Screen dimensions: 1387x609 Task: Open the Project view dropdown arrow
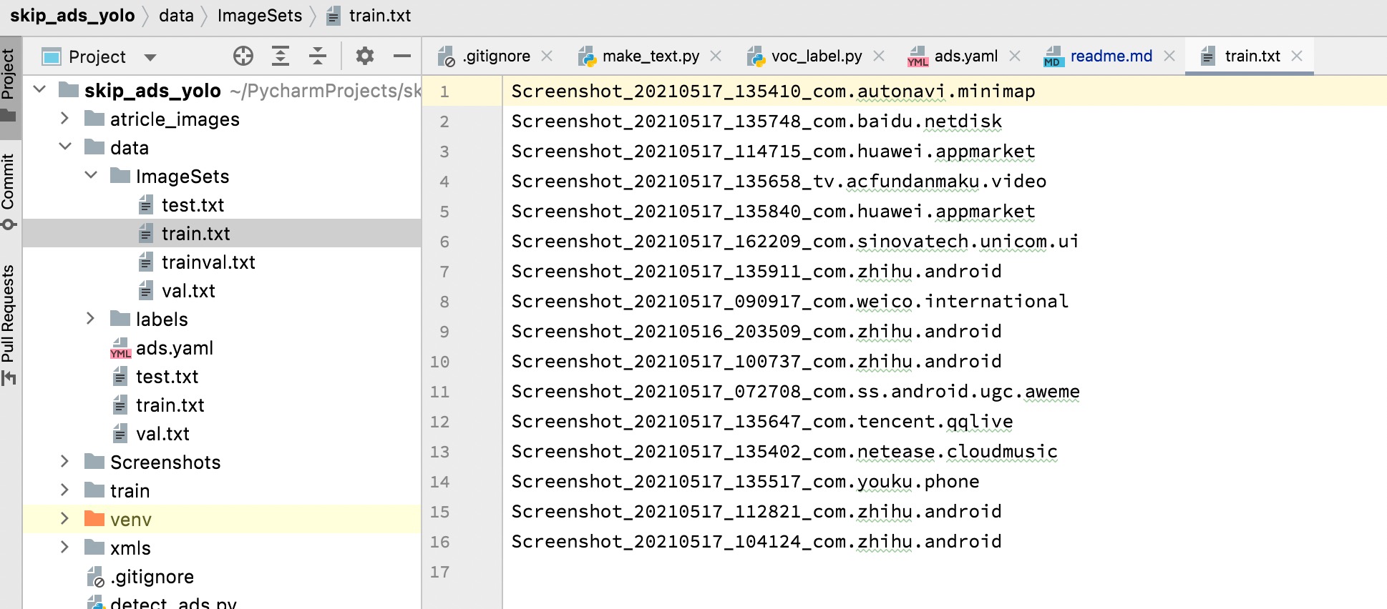(x=150, y=57)
